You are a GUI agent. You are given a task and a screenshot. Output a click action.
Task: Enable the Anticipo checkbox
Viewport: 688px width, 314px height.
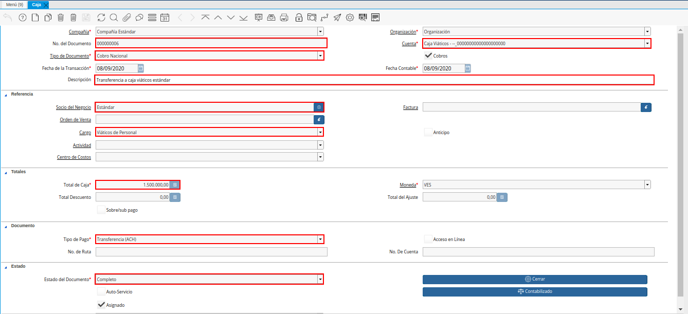428,132
